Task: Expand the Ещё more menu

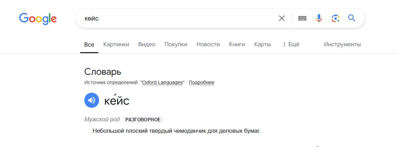Action: (293, 44)
